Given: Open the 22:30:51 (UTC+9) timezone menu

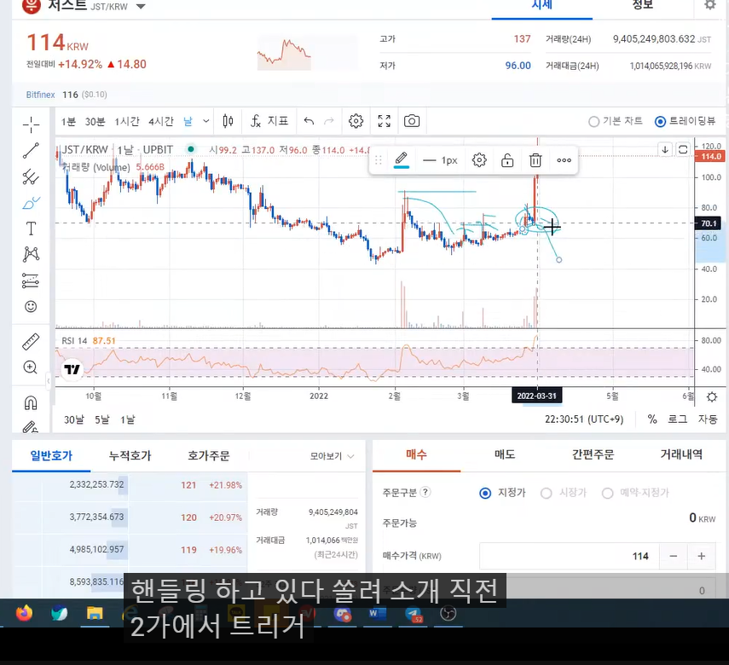Looking at the screenshot, I should [584, 419].
